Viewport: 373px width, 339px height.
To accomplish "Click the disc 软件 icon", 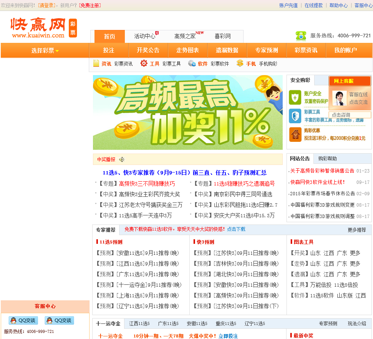I will point(192,63).
